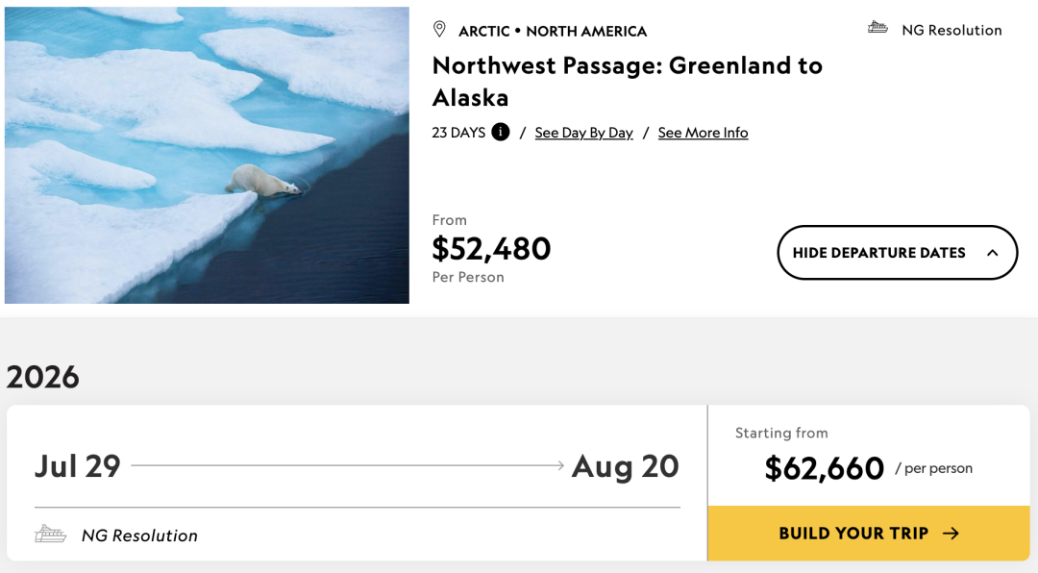Click the 23 DAYS duration label

tap(458, 133)
